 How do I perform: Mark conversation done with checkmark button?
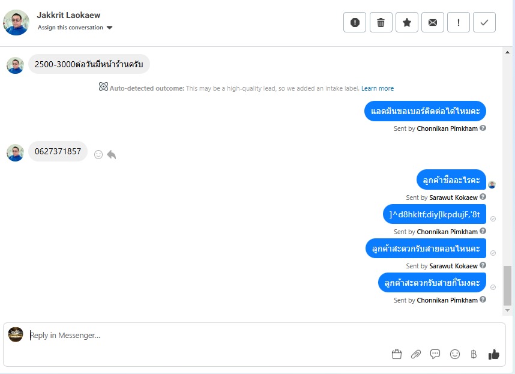(484, 22)
